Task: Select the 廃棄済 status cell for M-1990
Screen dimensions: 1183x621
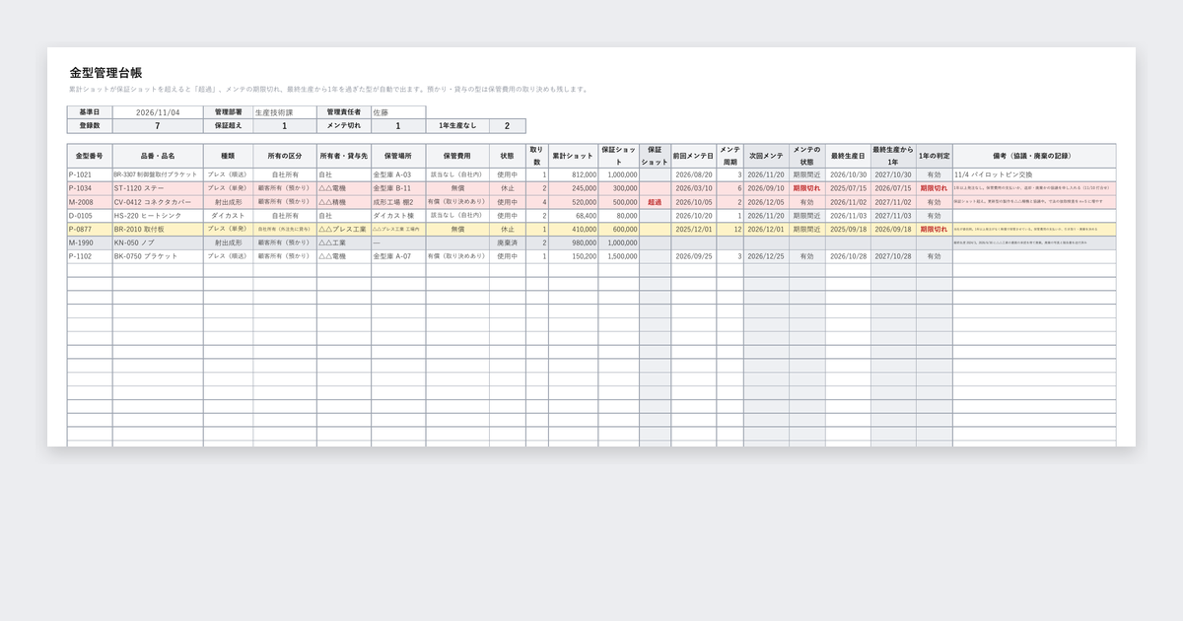Action: point(508,242)
